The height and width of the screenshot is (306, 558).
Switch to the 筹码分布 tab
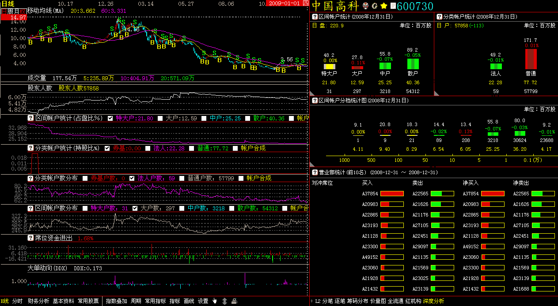357,301
